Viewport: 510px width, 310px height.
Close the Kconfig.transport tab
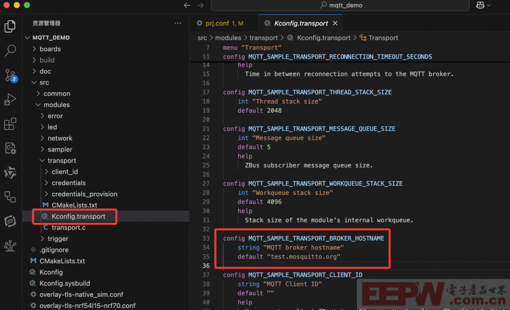[x=335, y=23]
